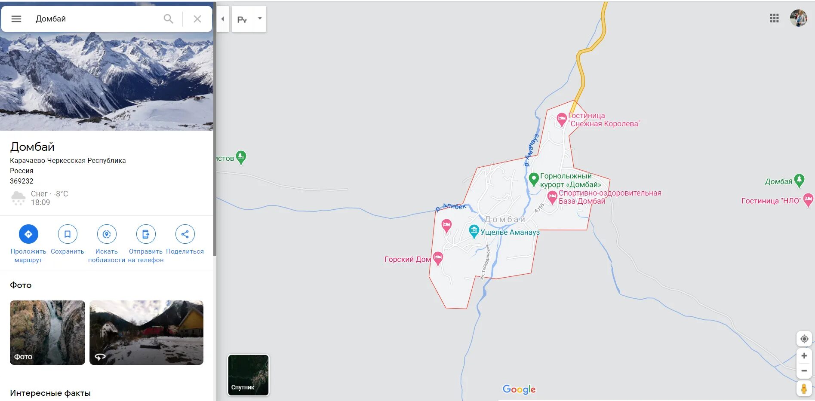Screen dimensions: 815x401
Task: Select Горский Дом hotel pin
Action: [438, 258]
